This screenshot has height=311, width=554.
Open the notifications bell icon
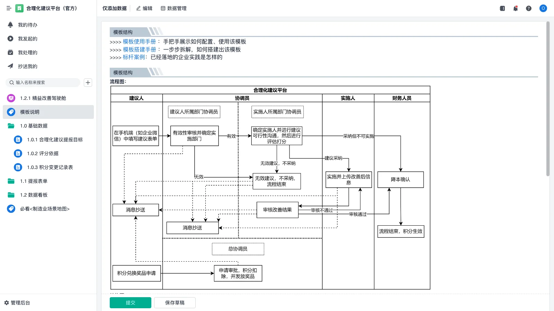[x=515, y=8]
